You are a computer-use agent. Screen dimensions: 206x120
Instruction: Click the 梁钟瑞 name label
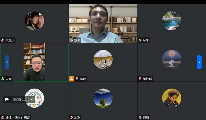[x=148, y=79]
